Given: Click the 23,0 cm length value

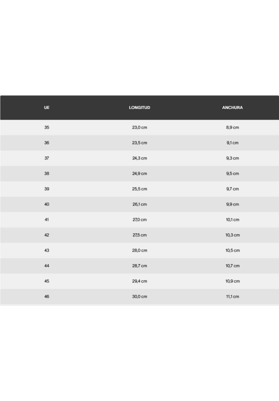Looking at the screenshot, I should tap(139, 127).
